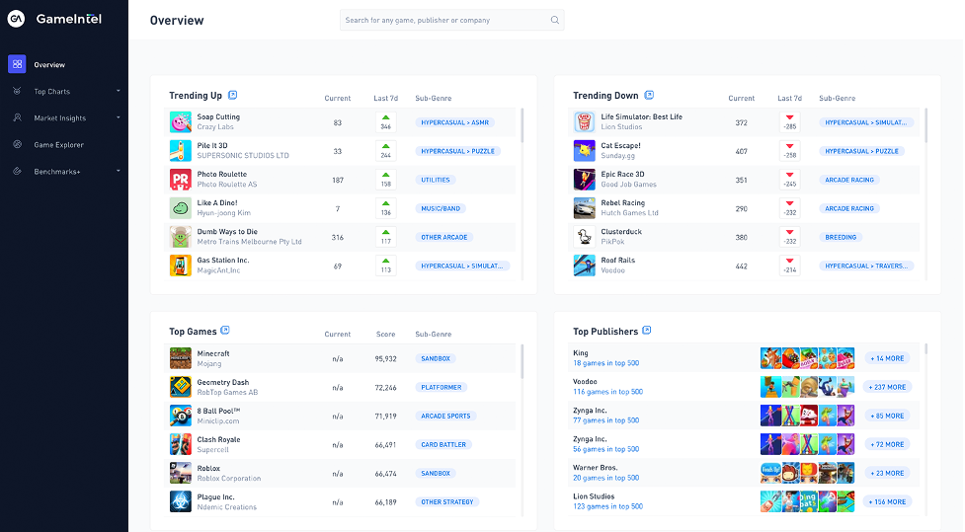Image resolution: width=965 pixels, height=532 pixels.
Task: Click the Minecraft game icon
Action: (180, 358)
